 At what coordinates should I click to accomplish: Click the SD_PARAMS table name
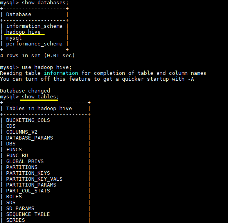(x=20, y=208)
